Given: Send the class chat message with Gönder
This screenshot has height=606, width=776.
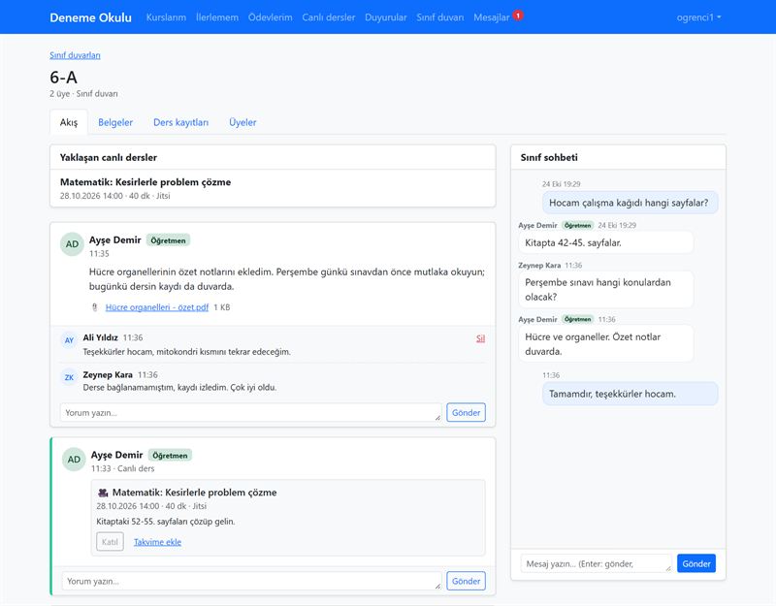Looking at the screenshot, I should (696, 563).
